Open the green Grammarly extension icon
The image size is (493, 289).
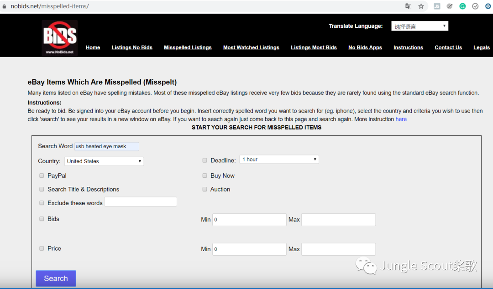pyautogui.click(x=462, y=6)
